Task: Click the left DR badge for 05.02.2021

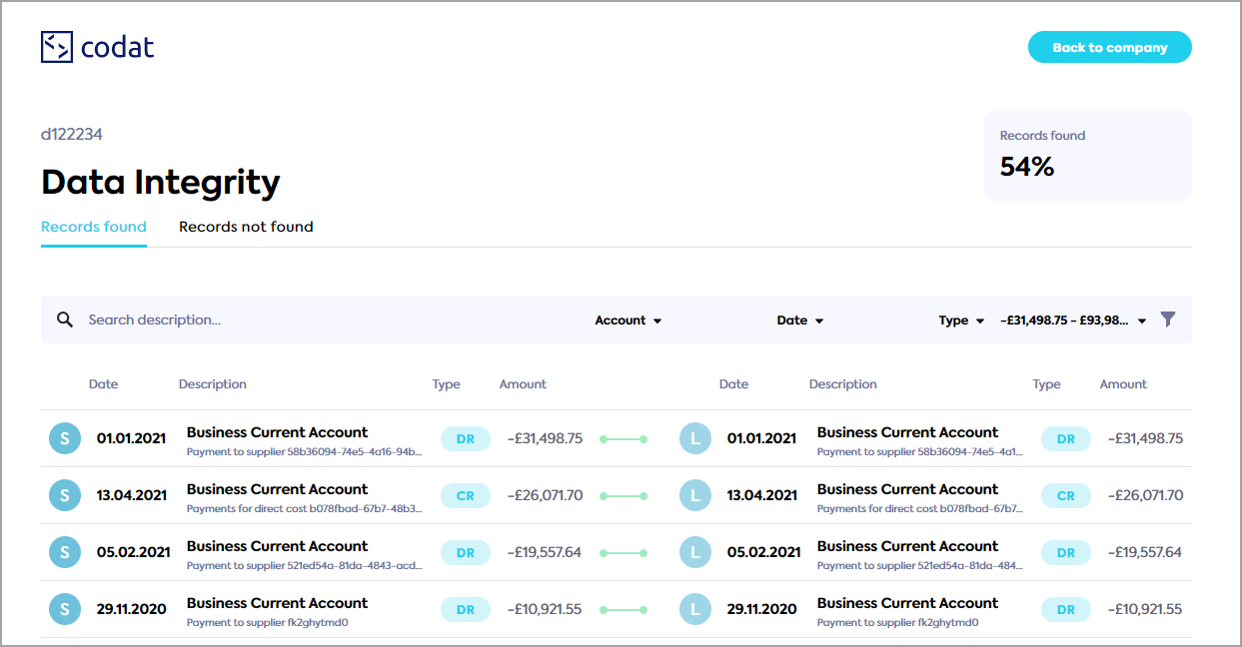Action: [x=466, y=553]
